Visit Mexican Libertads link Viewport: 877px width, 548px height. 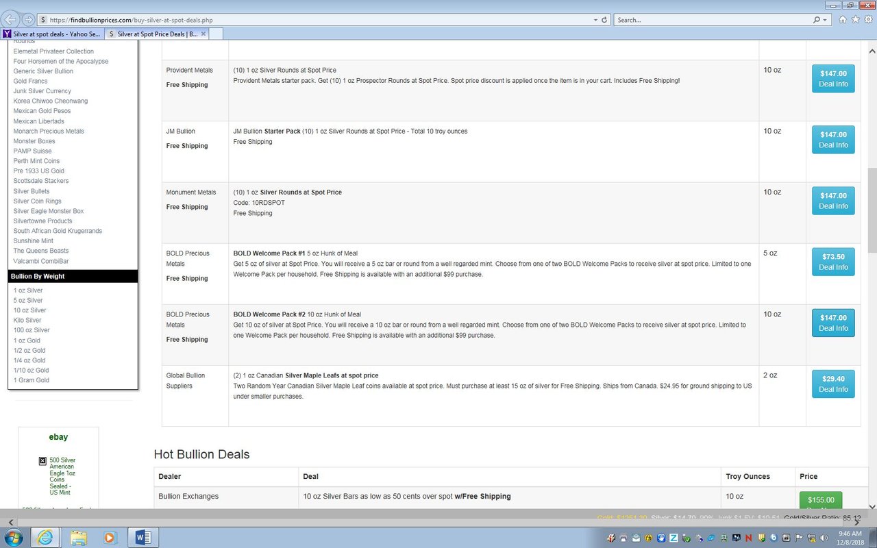click(x=39, y=121)
